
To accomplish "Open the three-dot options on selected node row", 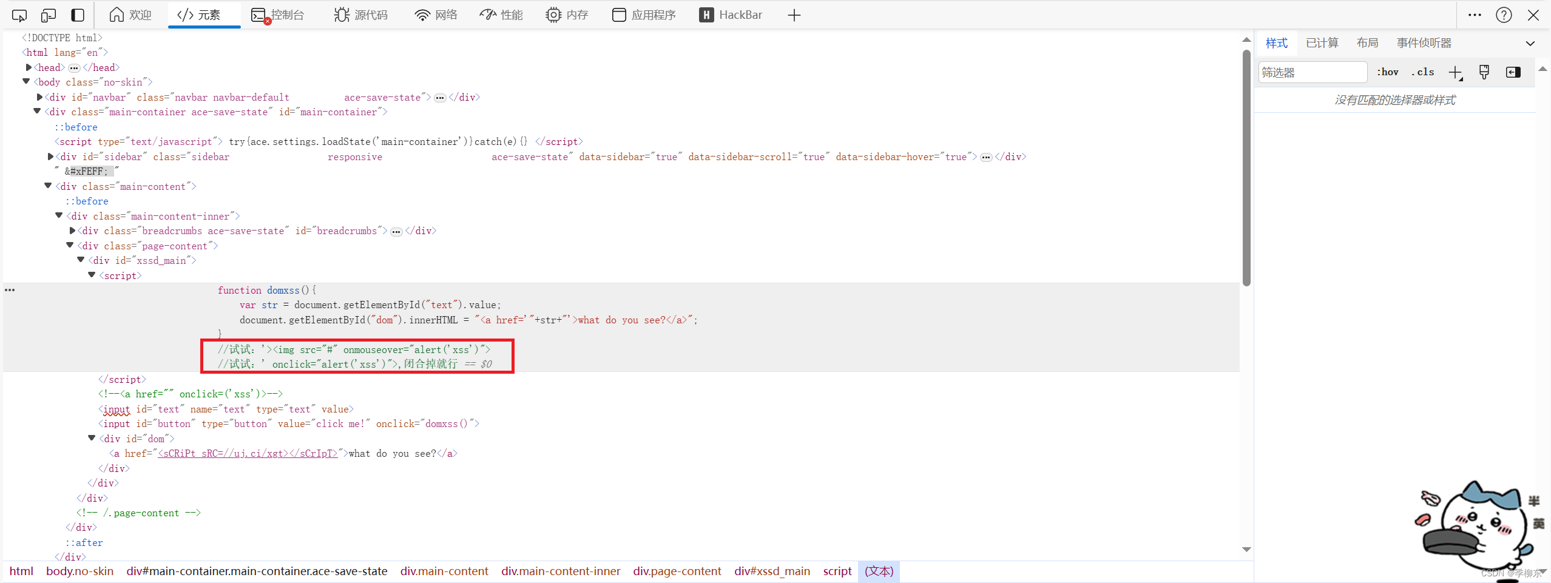I will pyautogui.click(x=10, y=290).
